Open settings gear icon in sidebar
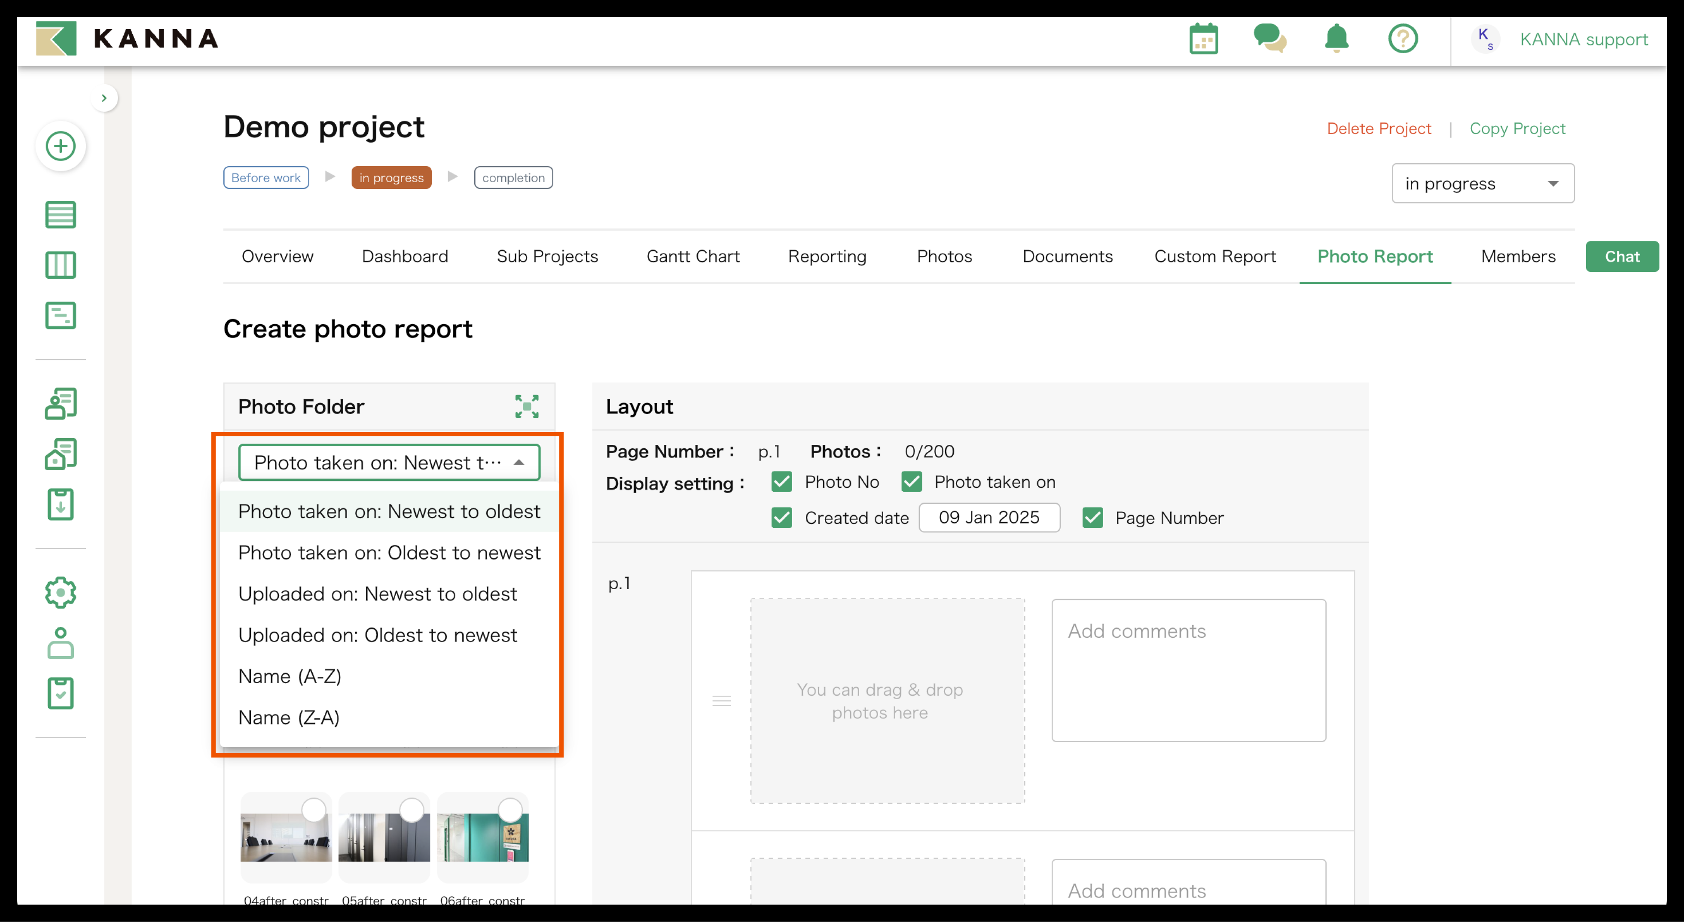1684x922 pixels. click(x=61, y=592)
